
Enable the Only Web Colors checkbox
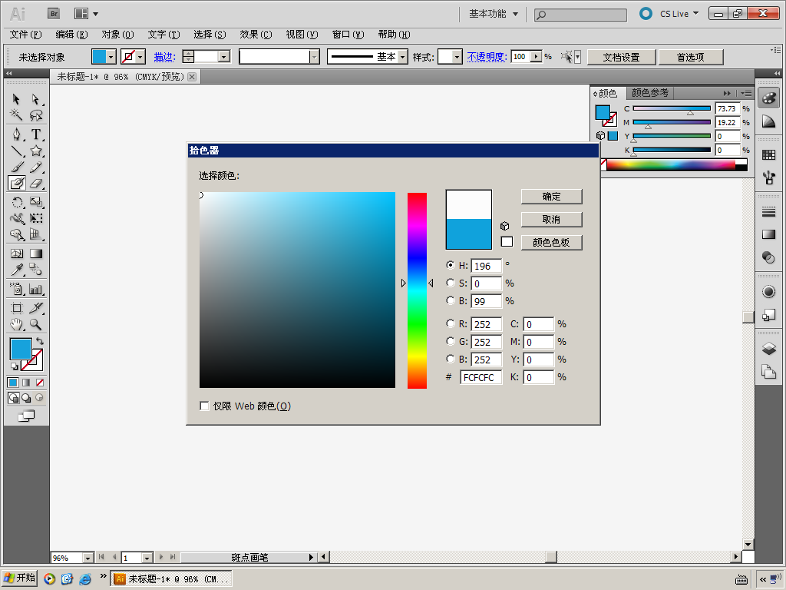205,406
